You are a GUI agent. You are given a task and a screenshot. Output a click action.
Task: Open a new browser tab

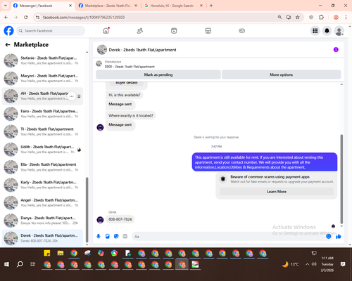[211, 6]
